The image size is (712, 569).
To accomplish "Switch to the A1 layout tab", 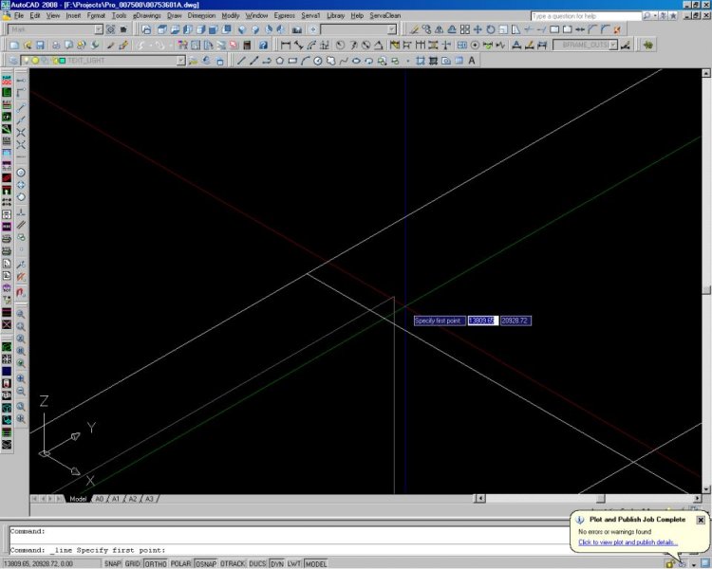I will point(115,499).
